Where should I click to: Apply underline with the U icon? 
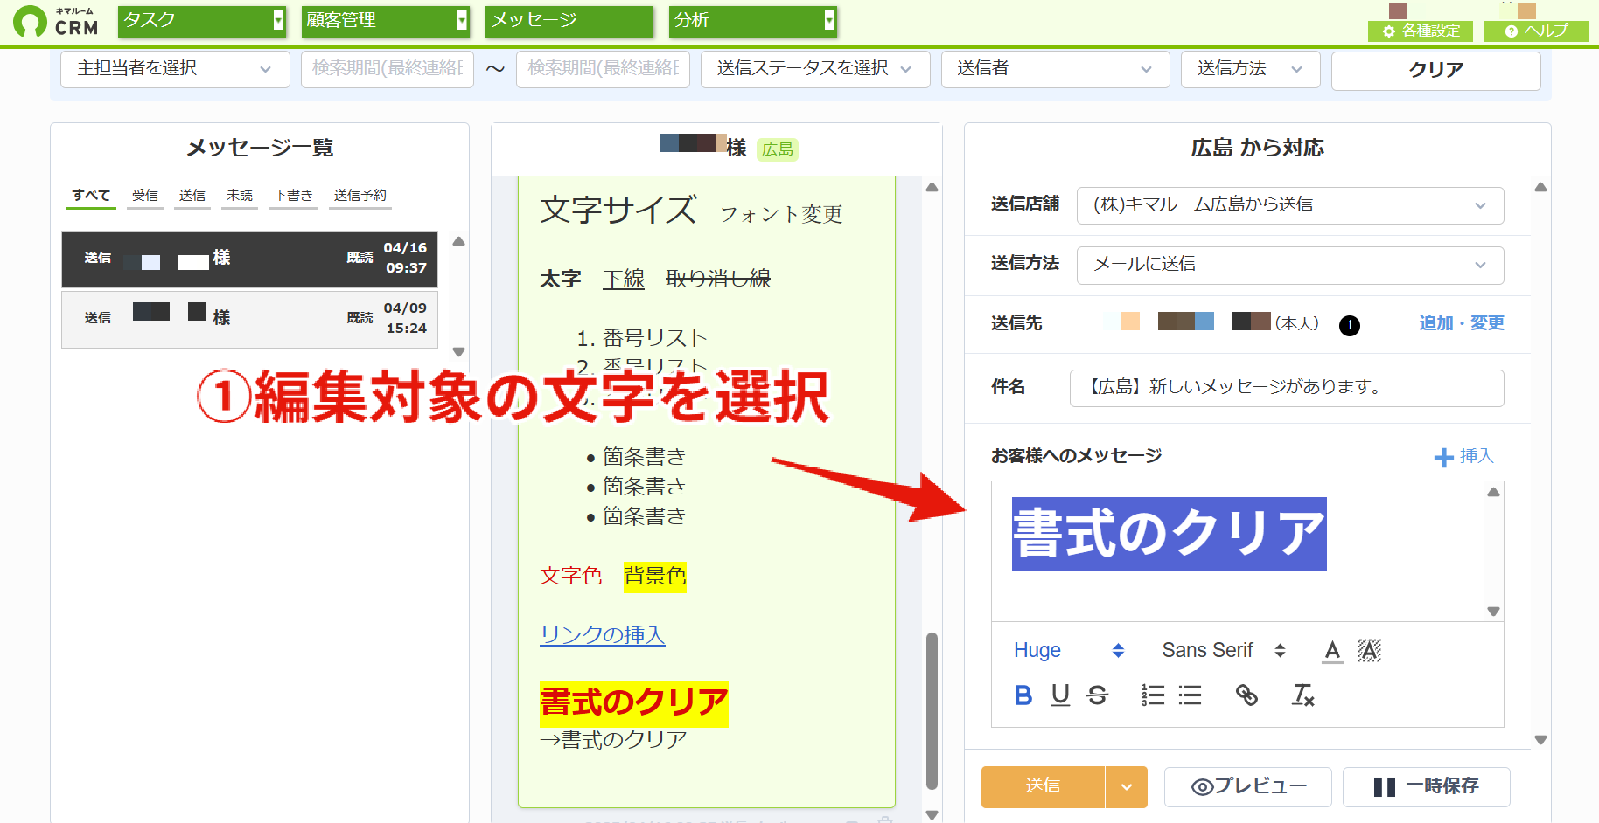coord(1060,695)
